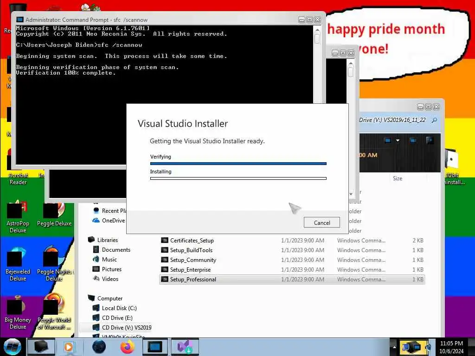475x356 pixels.
Task: Launch Firefox from the taskbar
Action: 128,347
